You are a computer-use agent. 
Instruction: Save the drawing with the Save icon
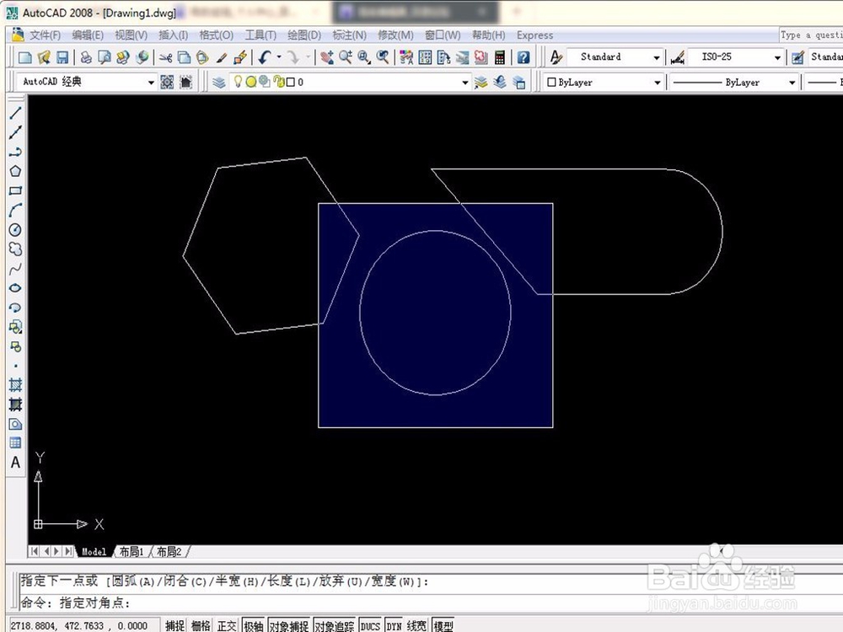point(62,57)
